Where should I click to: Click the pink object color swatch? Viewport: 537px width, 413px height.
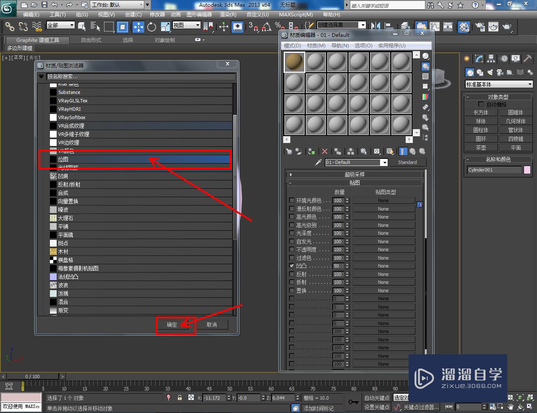tap(527, 170)
